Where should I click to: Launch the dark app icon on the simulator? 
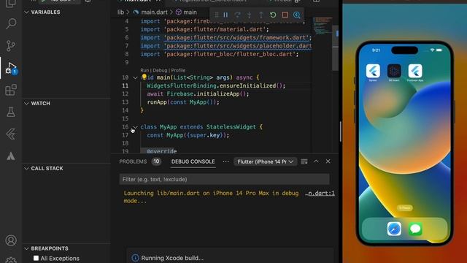pyautogui.click(x=394, y=71)
